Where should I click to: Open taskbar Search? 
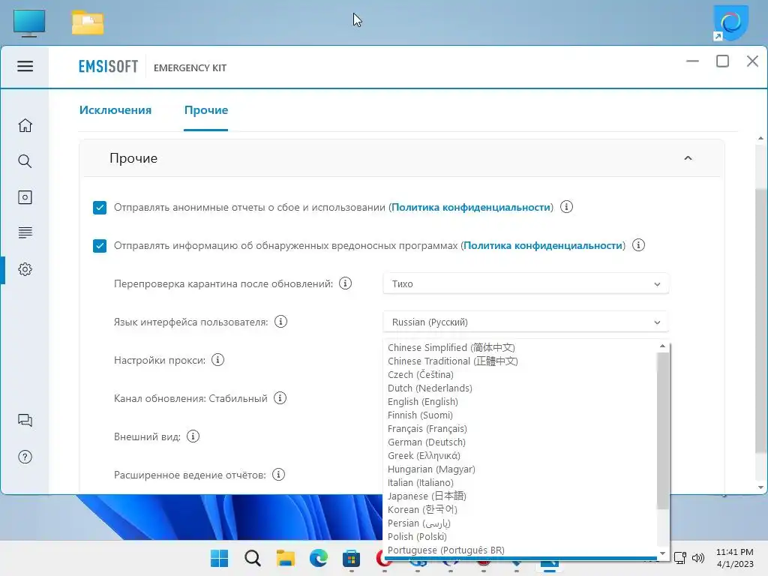click(253, 558)
